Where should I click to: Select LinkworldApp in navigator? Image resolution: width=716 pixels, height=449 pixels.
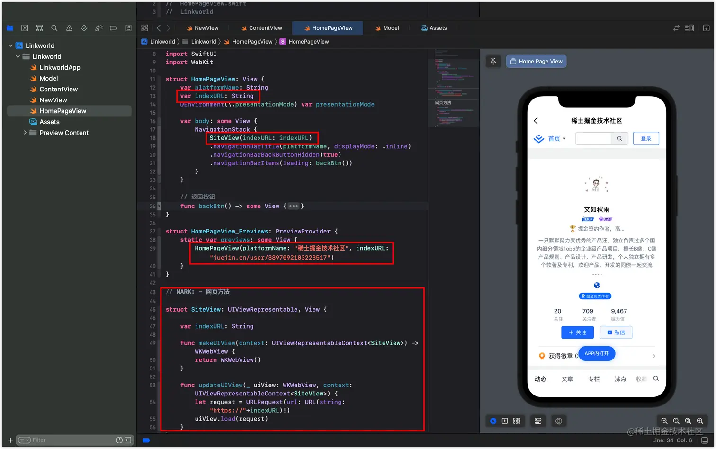pyautogui.click(x=60, y=67)
